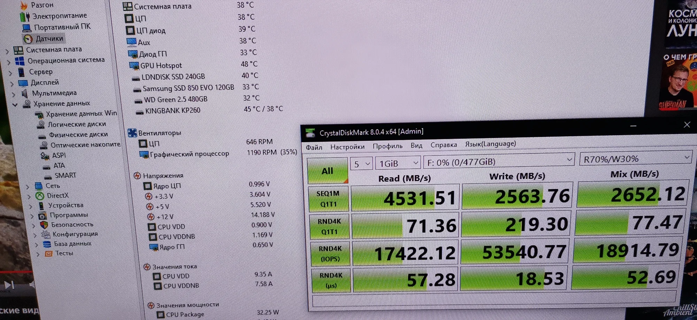
Task: Expand the Системная плата tree node
Action: (7, 51)
